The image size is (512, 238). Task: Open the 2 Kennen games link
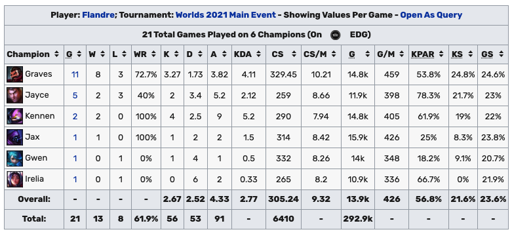point(75,116)
